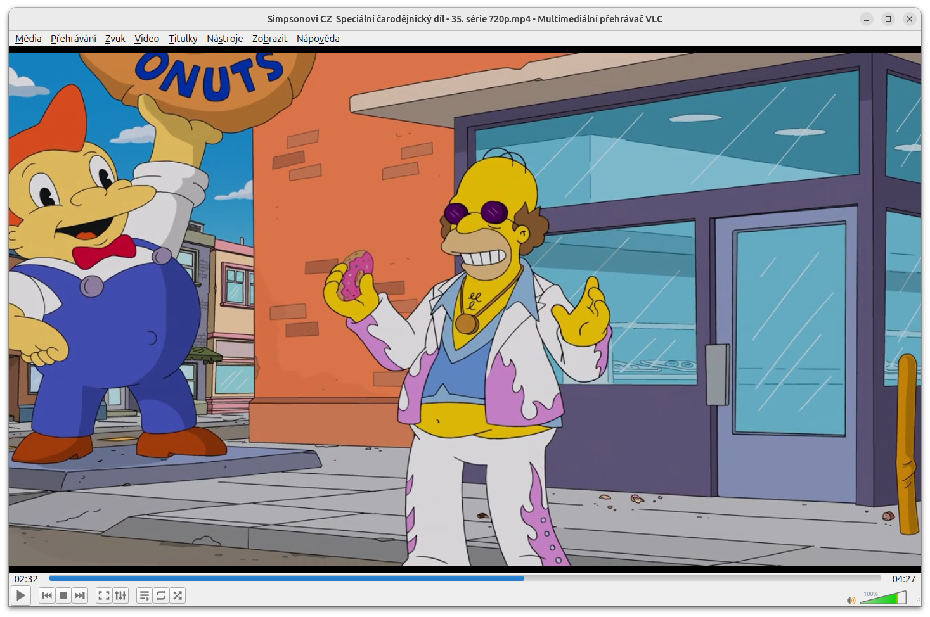Expand the Zvuk menu

pyautogui.click(x=115, y=39)
